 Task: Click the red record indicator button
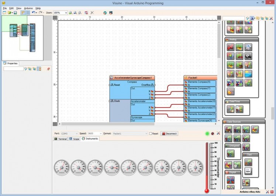213,133
